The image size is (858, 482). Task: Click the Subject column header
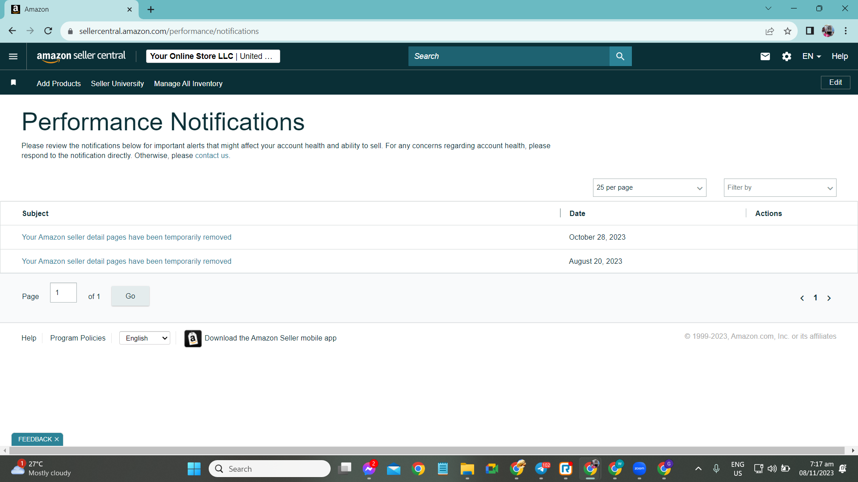pos(35,214)
